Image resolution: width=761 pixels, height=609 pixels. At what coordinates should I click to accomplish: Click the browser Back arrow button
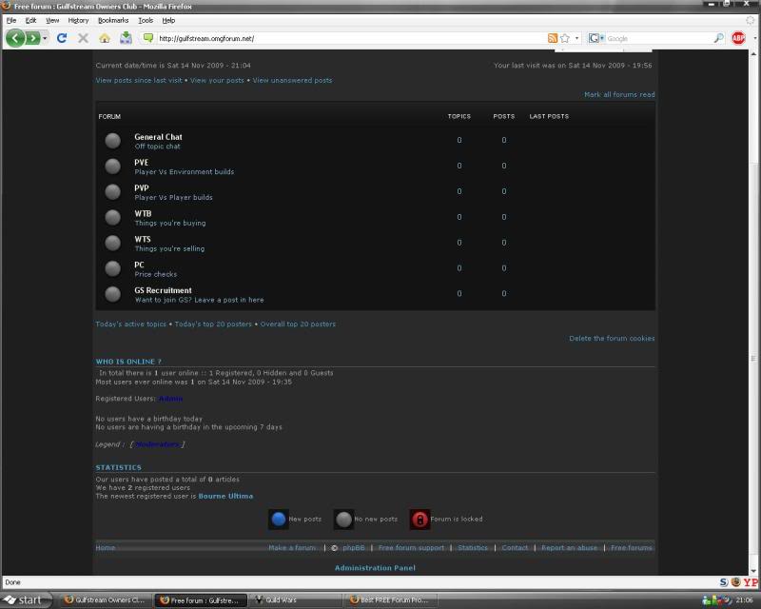click(x=15, y=38)
